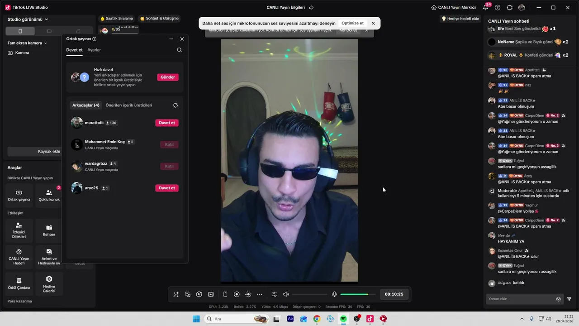Open Anket ve Hediyeyle oy tool

coord(49,257)
